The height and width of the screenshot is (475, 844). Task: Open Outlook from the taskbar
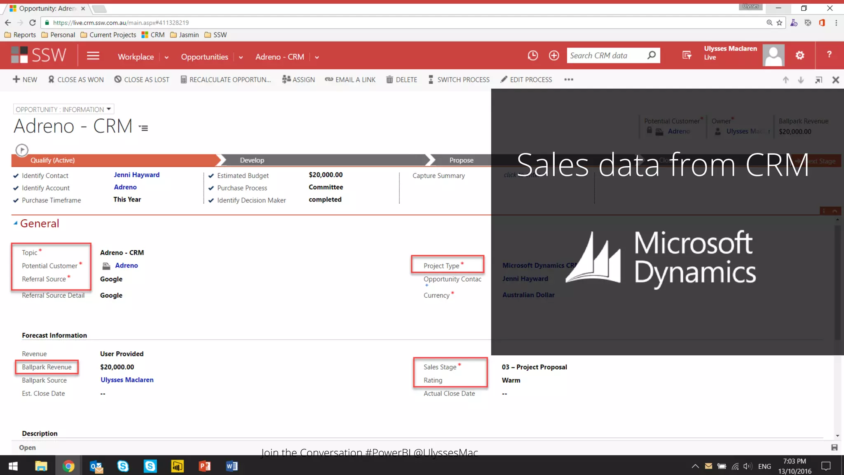pyautogui.click(x=96, y=466)
